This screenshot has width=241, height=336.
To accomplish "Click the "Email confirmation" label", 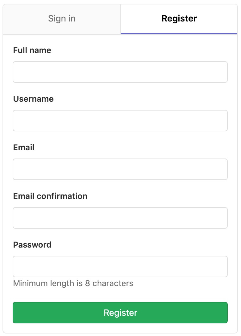I will click(x=50, y=196).
